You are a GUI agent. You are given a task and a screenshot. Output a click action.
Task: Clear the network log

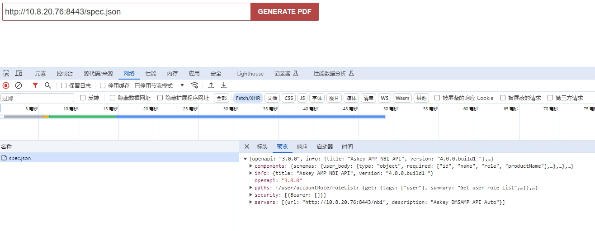click(19, 85)
